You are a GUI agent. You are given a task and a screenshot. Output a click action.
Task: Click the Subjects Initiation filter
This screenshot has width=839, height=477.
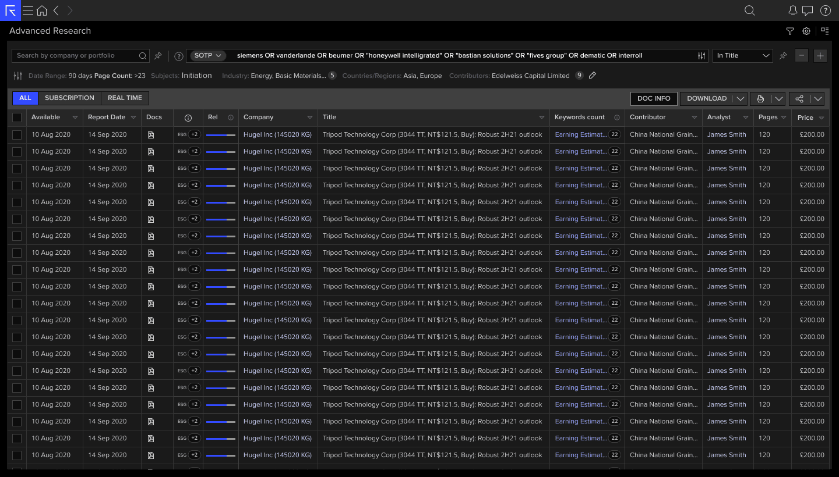(181, 76)
